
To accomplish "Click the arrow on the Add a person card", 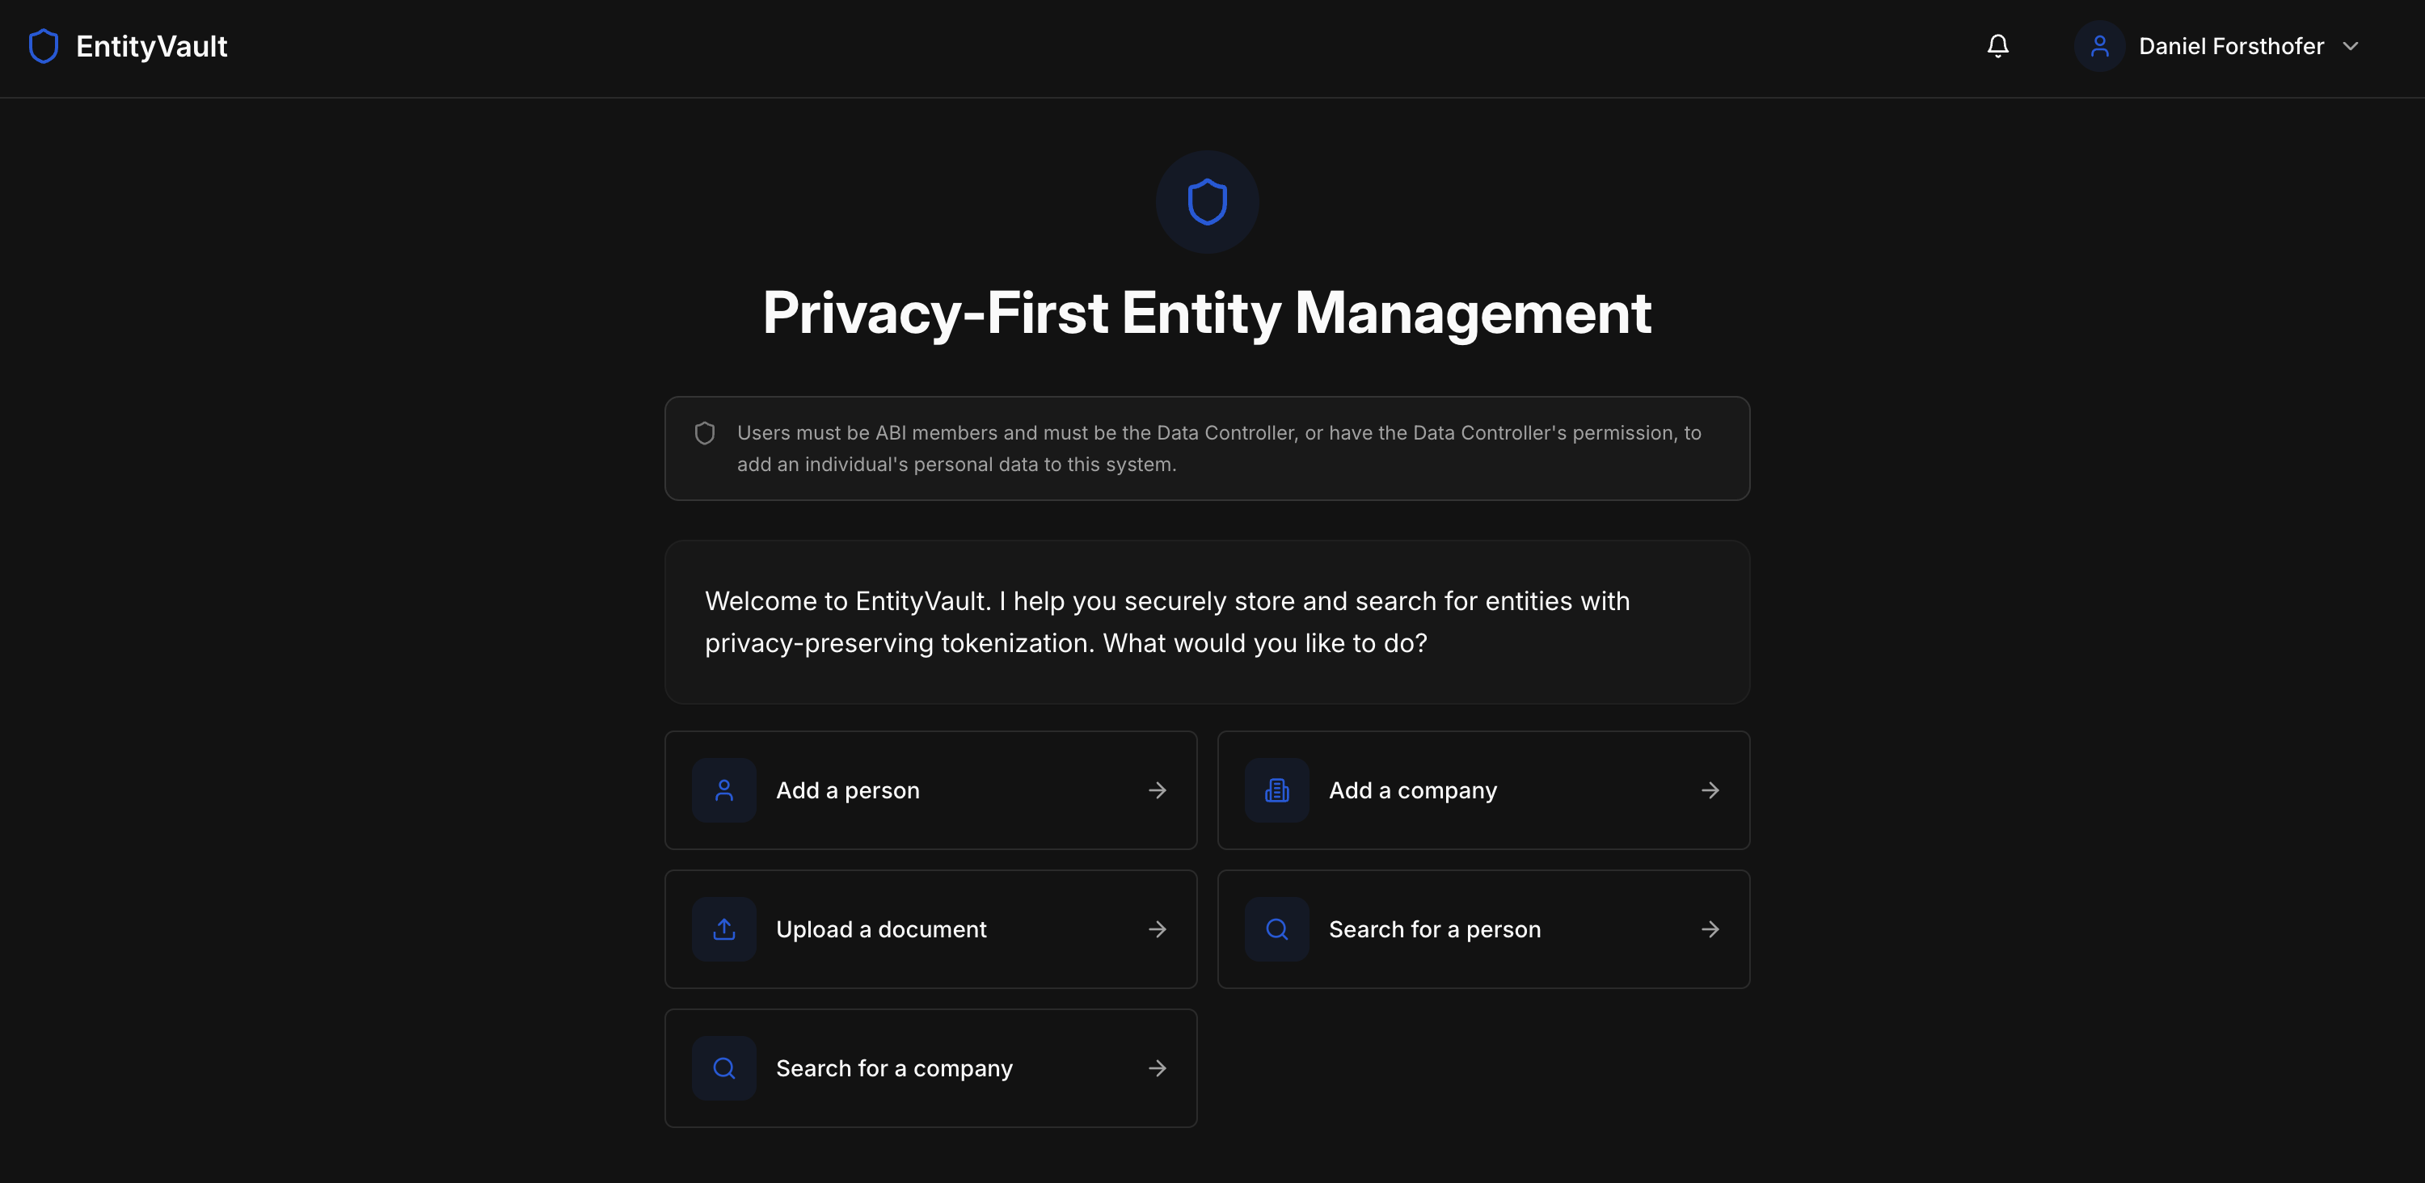I will click(x=1158, y=790).
